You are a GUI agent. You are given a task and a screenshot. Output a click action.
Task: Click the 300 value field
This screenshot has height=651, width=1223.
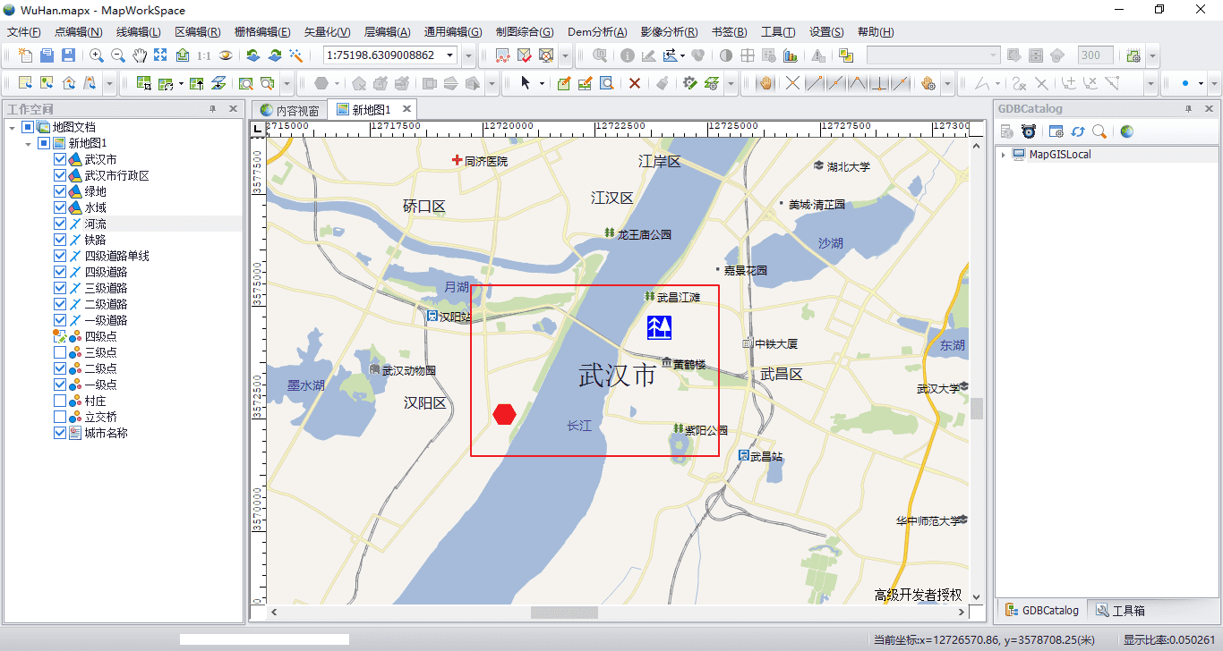point(1096,55)
